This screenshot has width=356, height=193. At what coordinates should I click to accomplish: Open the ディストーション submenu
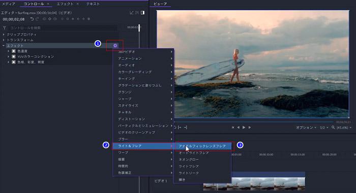(143, 119)
